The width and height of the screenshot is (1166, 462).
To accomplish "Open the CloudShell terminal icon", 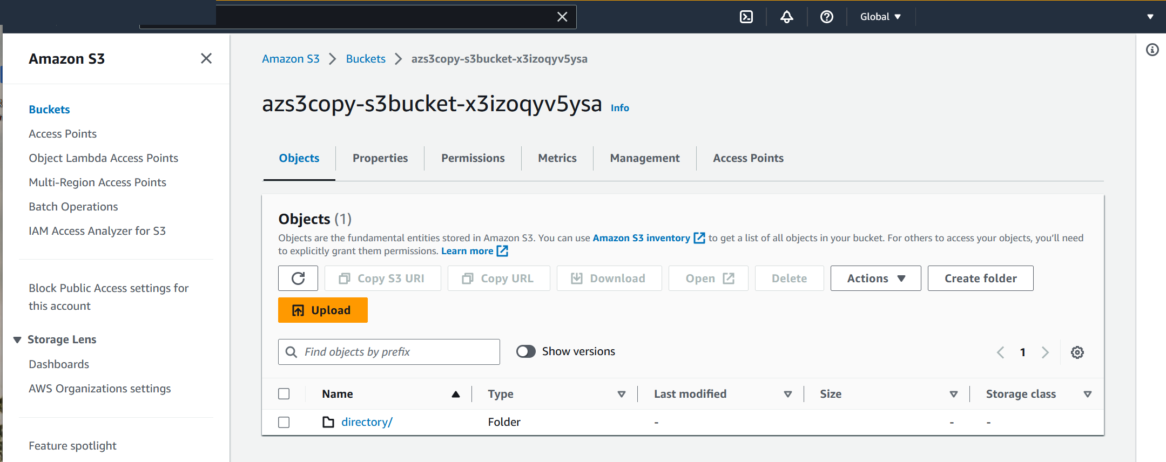I will 746,17.
